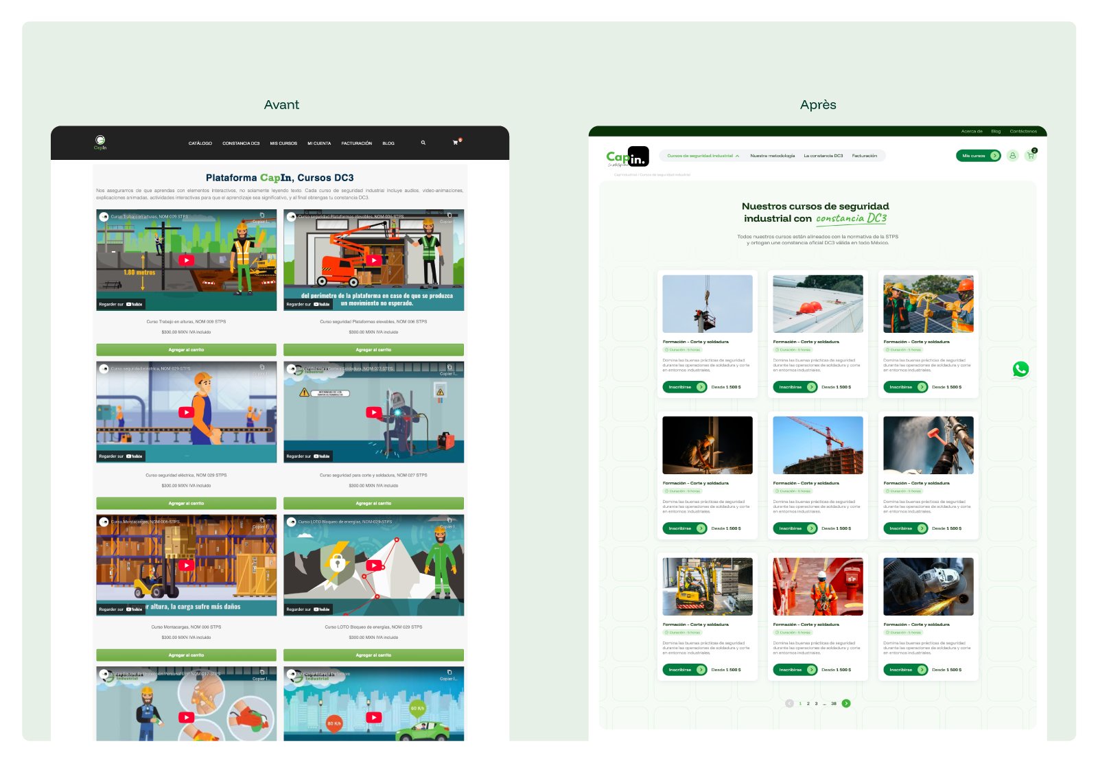Click Inscribirse on the dark welder card

point(685,528)
